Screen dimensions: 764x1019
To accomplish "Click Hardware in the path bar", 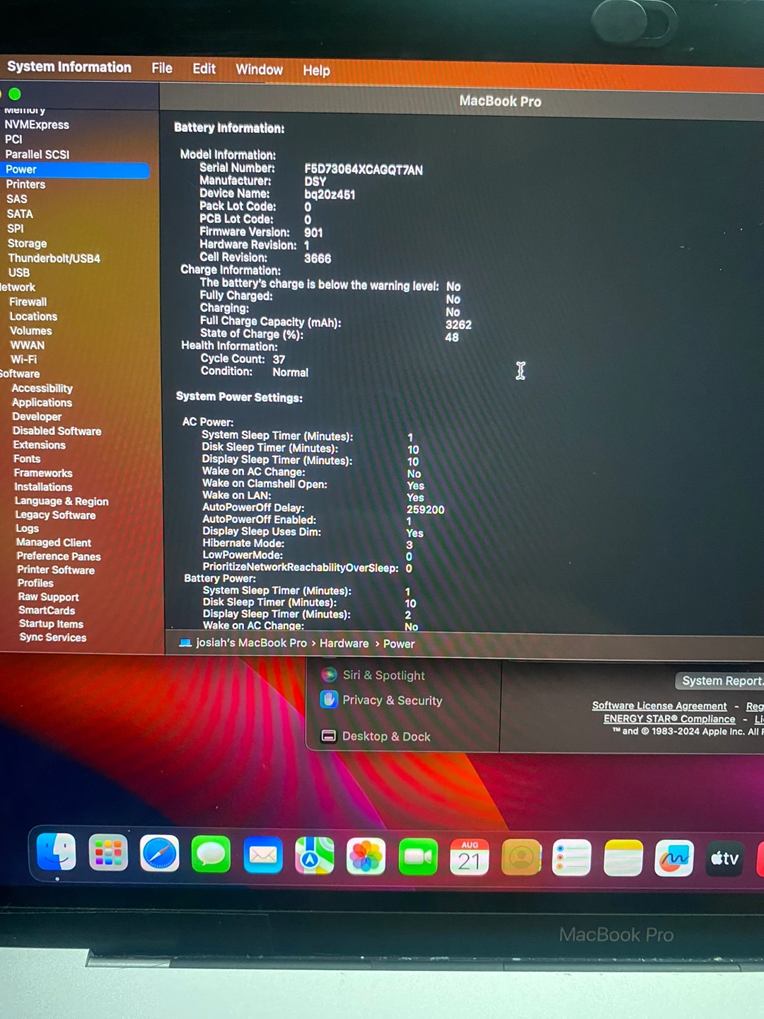I will [344, 643].
